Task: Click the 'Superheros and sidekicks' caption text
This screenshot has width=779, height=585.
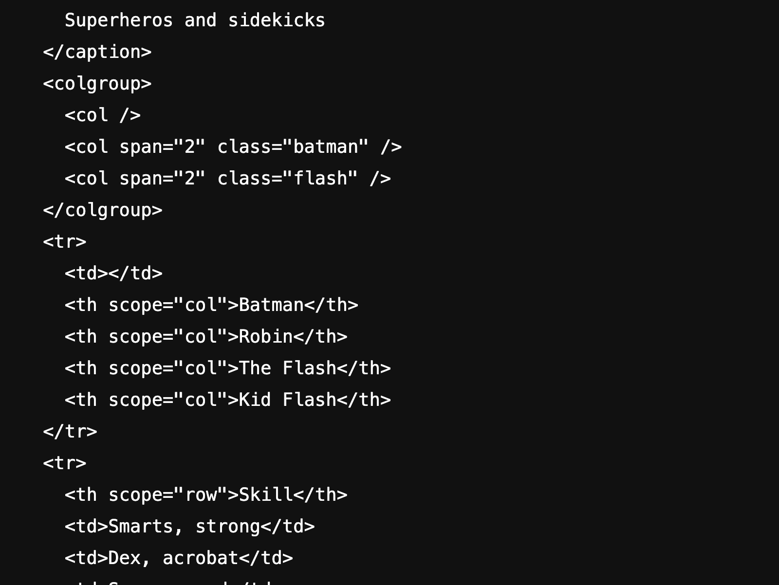Action: (195, 20)
